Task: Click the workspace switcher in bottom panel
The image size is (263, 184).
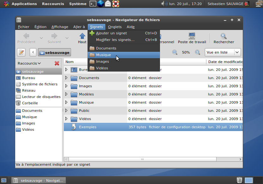Action: point(253,180)
